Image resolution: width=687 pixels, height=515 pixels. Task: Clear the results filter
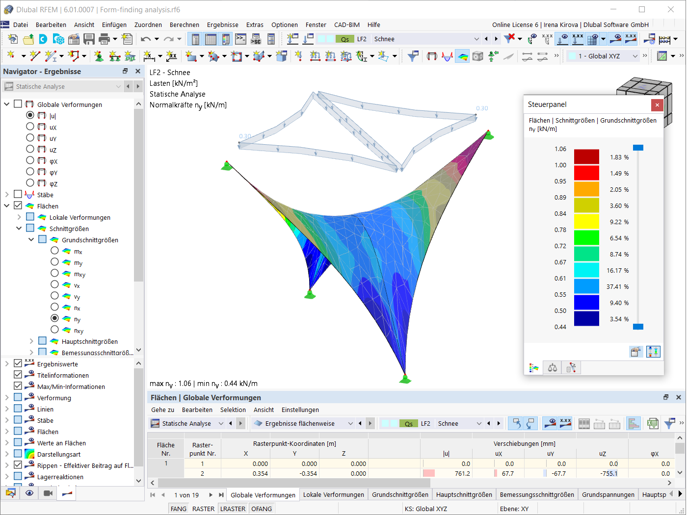(510, 39)
